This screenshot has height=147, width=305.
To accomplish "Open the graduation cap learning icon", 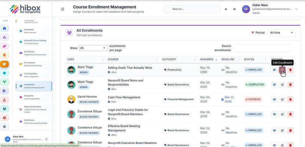I will point(4,64).
